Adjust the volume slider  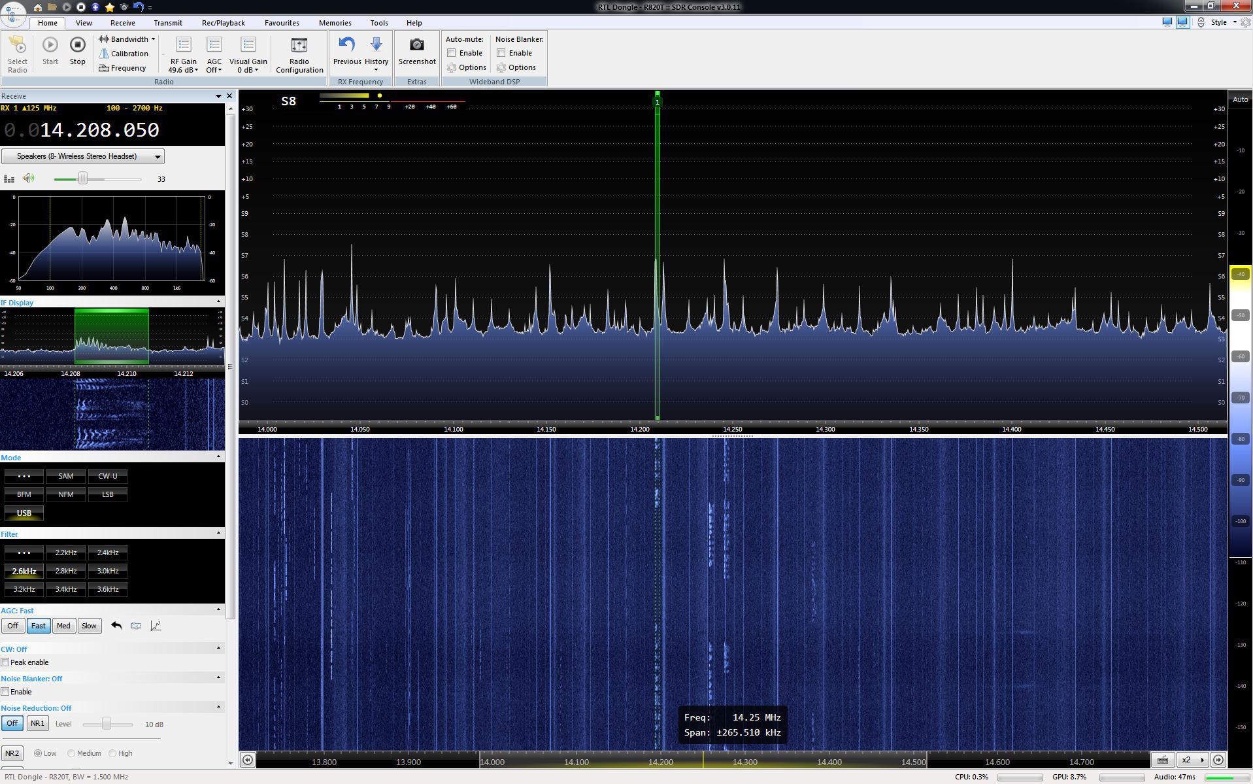(84, 178)
